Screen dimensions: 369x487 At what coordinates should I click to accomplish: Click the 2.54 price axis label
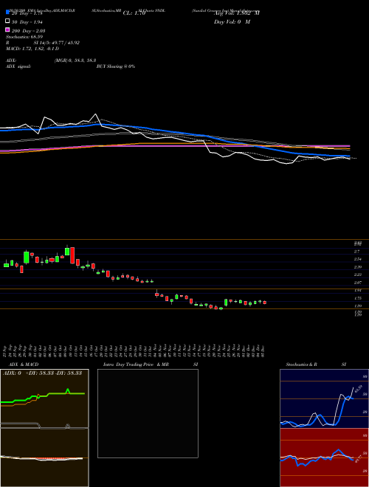tap(358, 259)
